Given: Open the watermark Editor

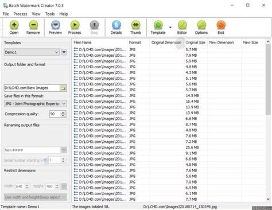Looking at the screenshot, I should (182, 28).
